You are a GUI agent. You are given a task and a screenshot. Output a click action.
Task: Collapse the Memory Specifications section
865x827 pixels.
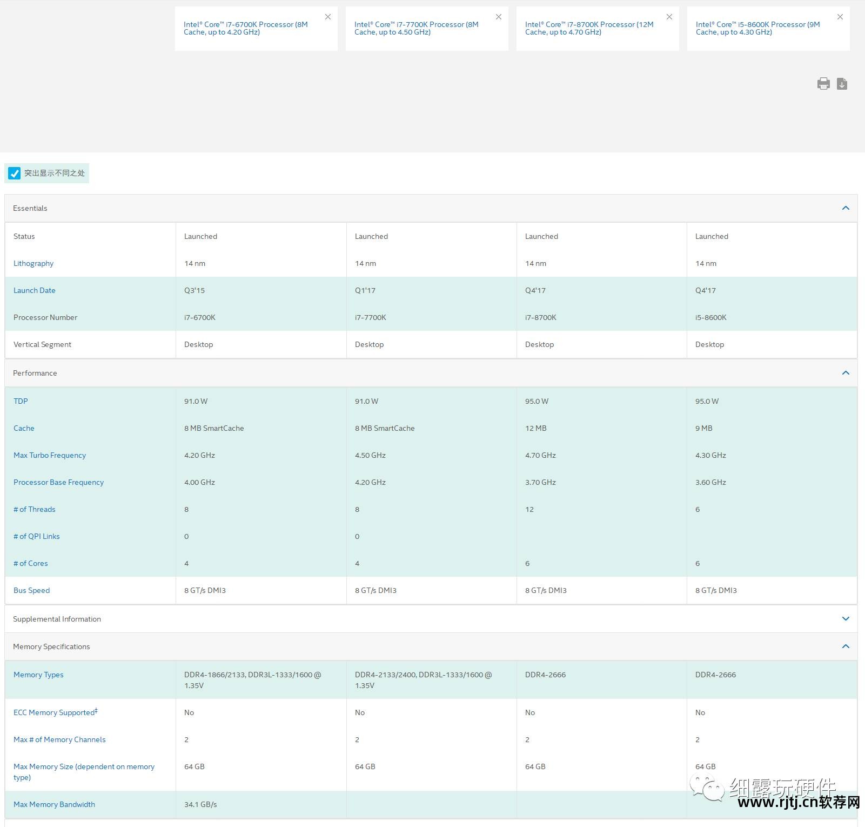[846, 646]
